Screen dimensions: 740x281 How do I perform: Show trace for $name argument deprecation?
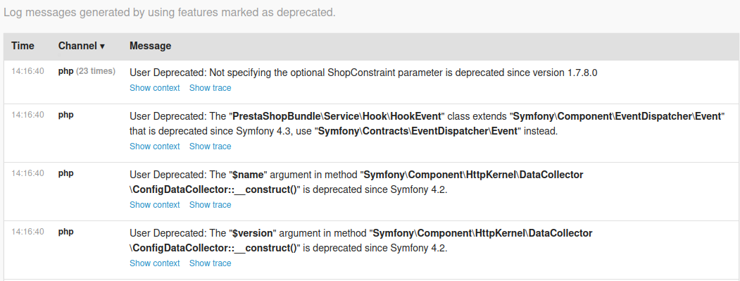pyautogui.click(x=210, y=204)
